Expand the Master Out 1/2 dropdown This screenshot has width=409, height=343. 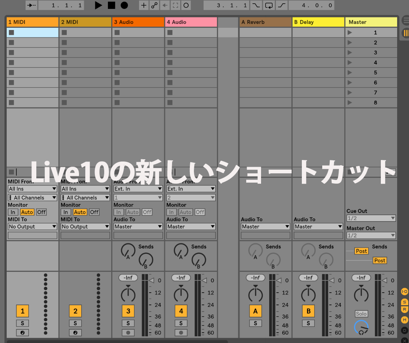click(x=371, y=236)
